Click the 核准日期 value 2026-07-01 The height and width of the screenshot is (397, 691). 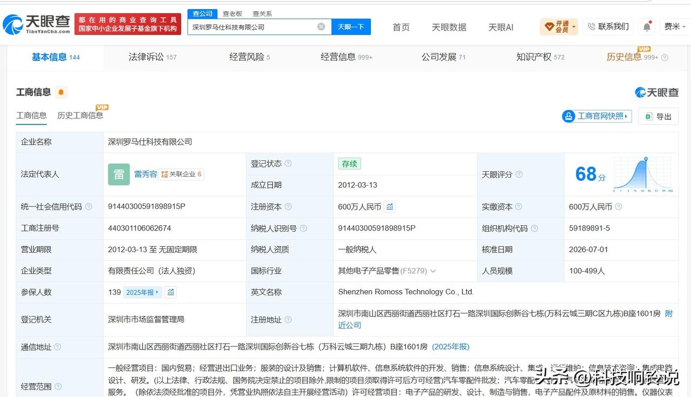click(589, 250)
